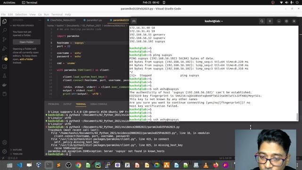Click the Terminal app menu in top bar
This screenshot has height=170, width=302.
(x=29, y=2)
